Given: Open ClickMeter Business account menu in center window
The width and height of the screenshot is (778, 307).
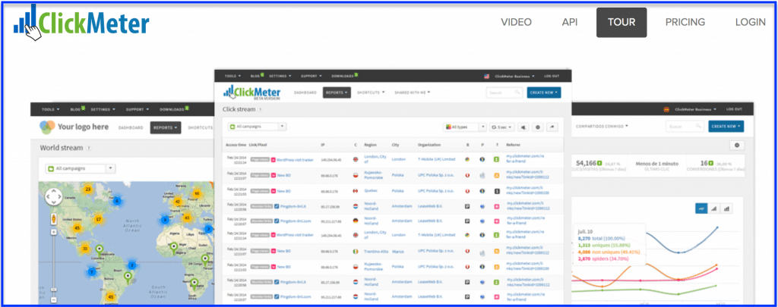Looking at the screenshot, I should coord(514,77).
